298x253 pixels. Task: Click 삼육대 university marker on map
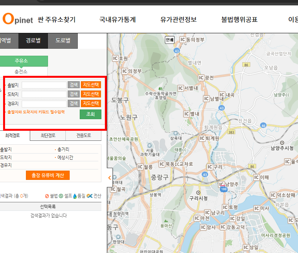(176, 133)
